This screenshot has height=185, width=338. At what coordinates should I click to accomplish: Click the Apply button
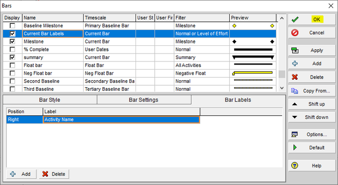312,50
